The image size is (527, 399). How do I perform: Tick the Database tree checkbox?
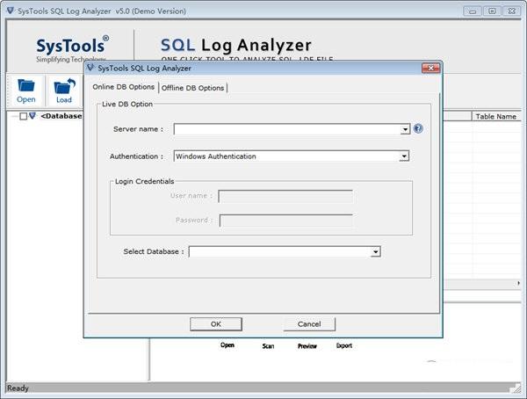point(23,116)
